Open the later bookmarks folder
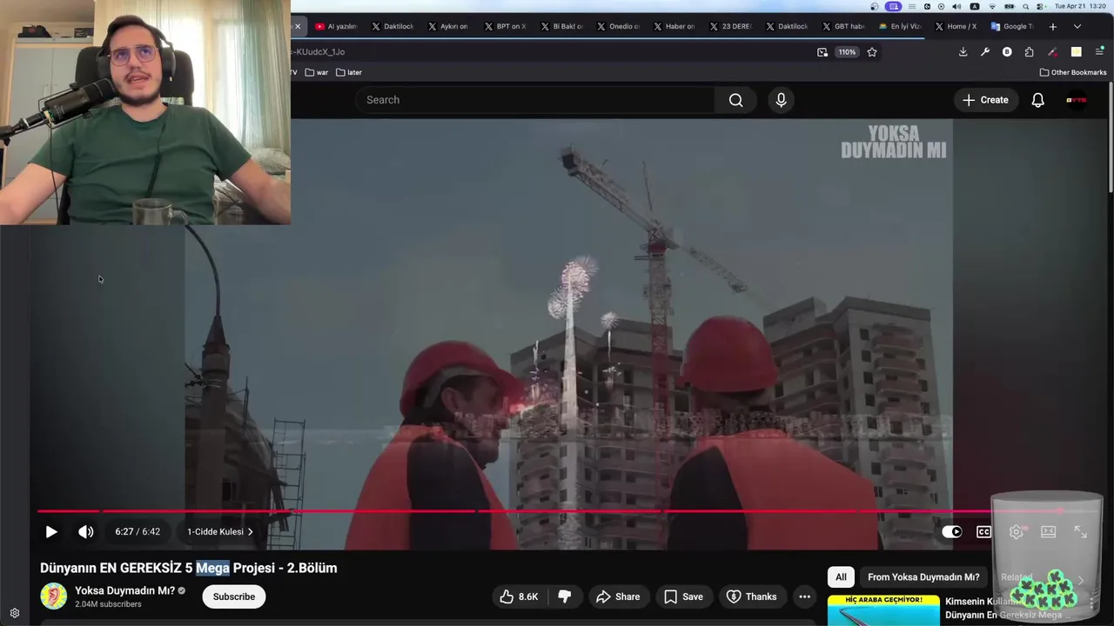The height and width of the screenshot is (626, 1114). coord(349,72)
